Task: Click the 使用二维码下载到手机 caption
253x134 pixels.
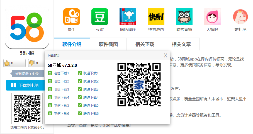Action: 27,127
